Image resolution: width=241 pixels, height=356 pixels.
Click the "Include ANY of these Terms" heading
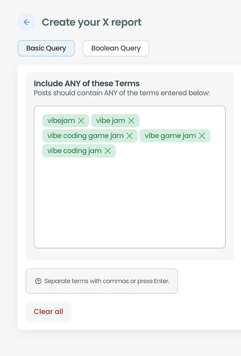[87, 84]
